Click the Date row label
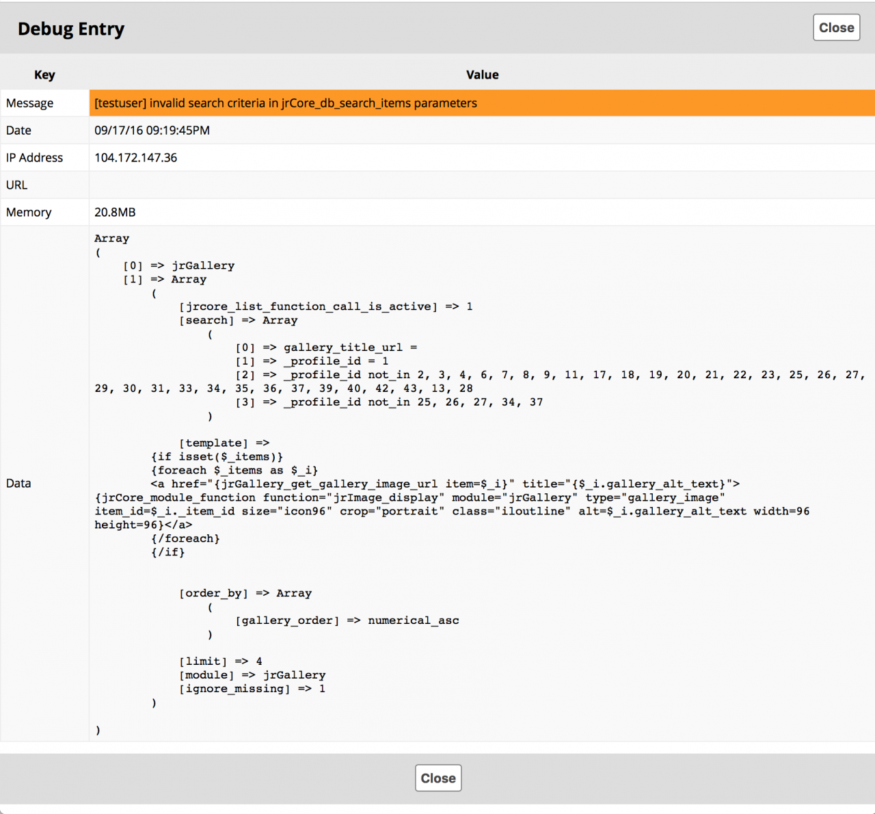Screen dimensions: 875x814 18,131
